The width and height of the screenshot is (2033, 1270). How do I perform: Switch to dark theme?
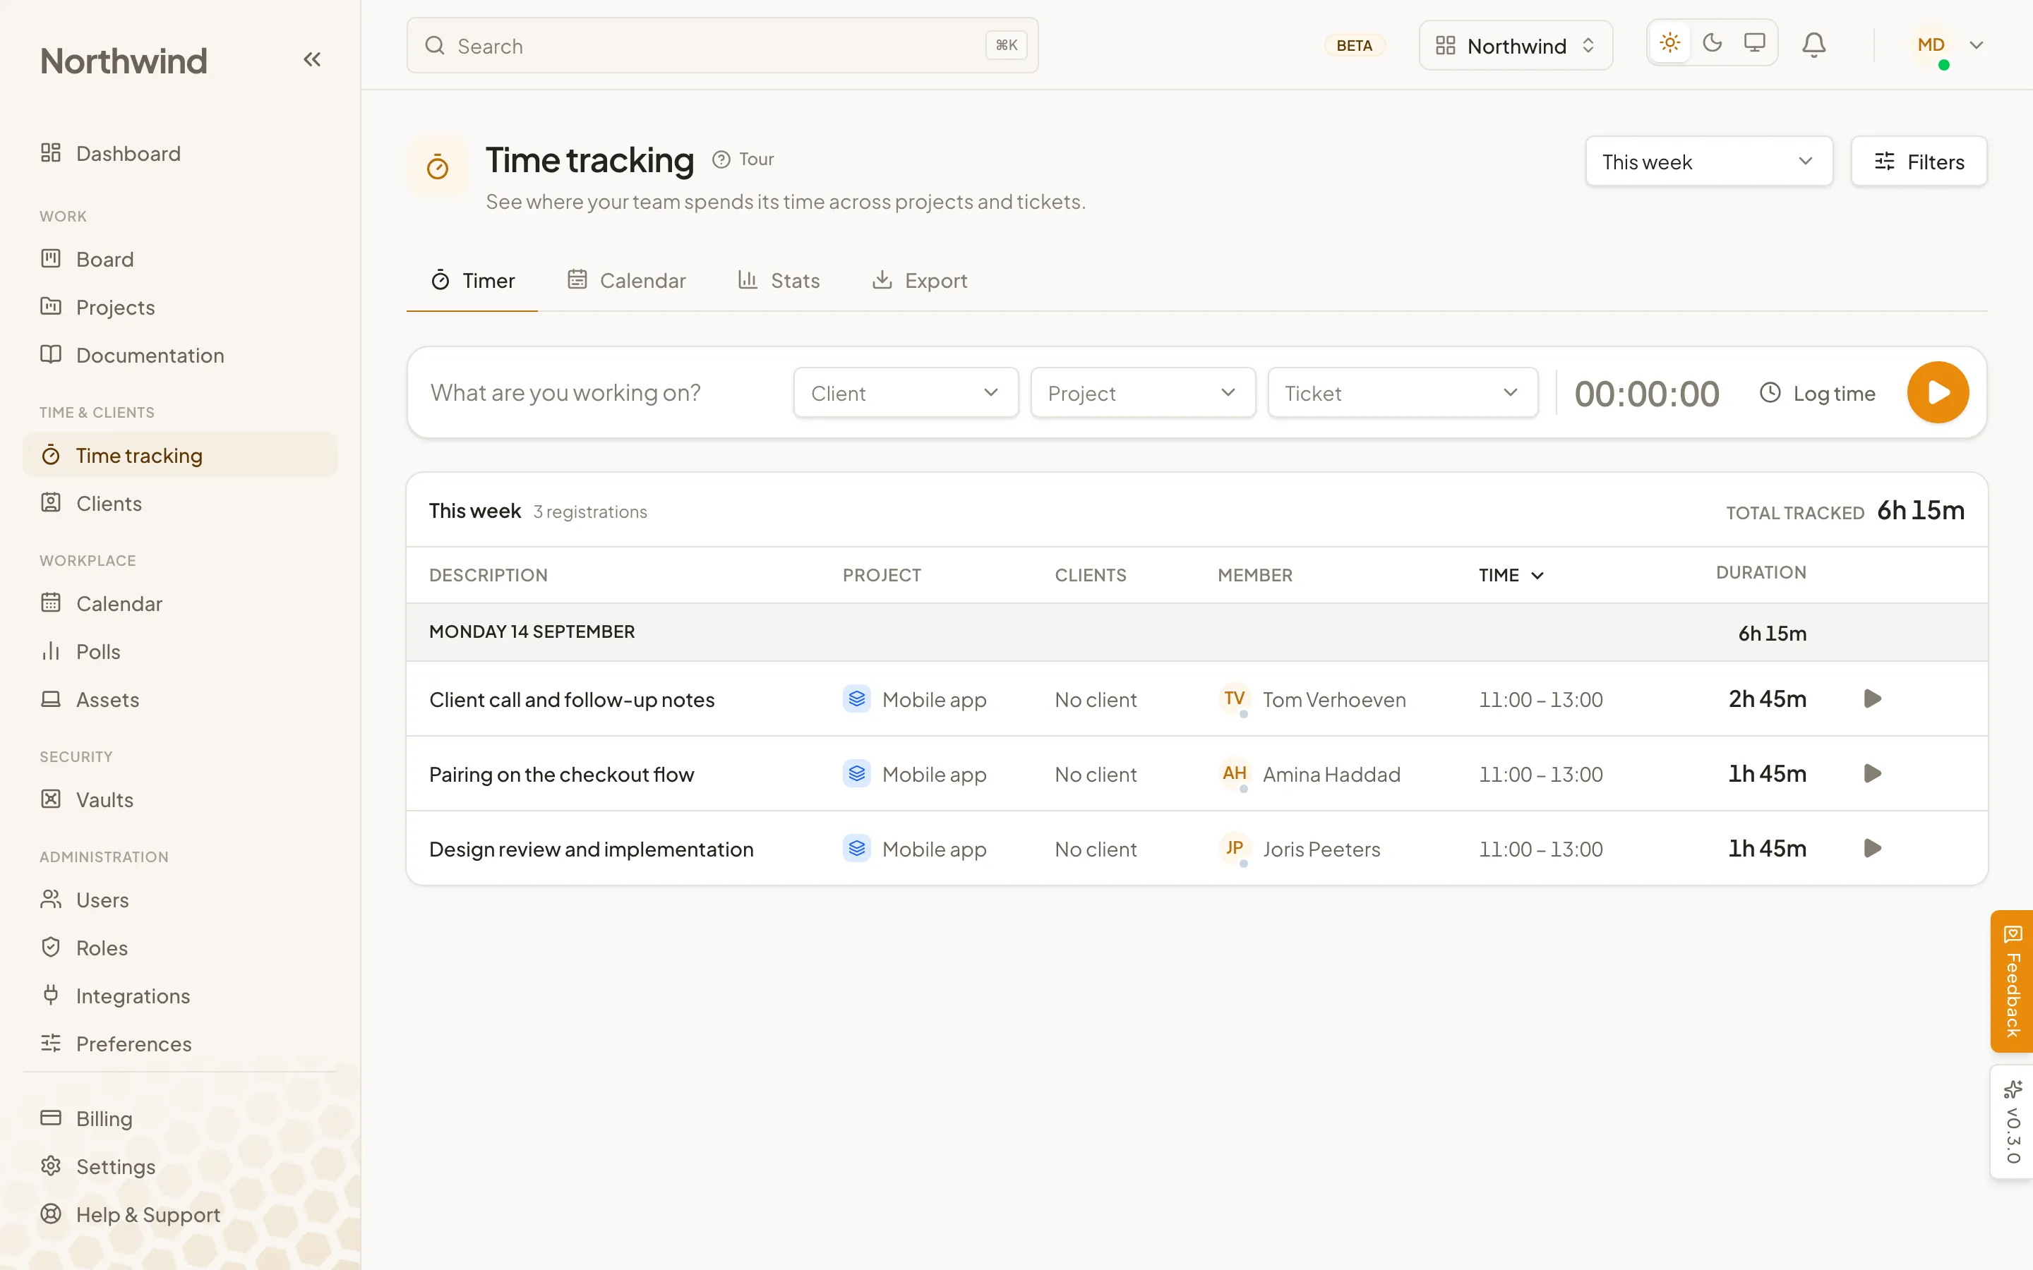pyautogui.click(x=1712, y=43)
